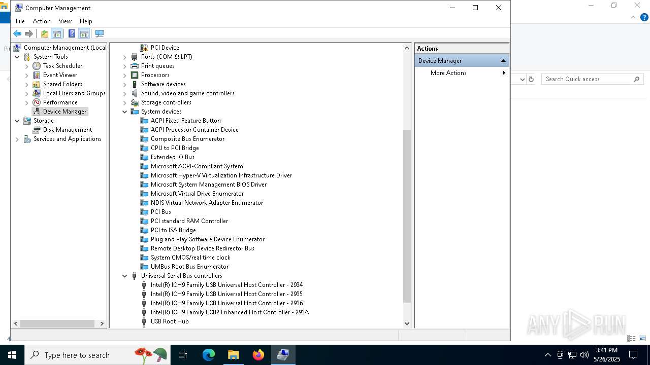This screenshot has height=365, width=650.
Task: Select Local Users and Groups icon
Action: 37,93
